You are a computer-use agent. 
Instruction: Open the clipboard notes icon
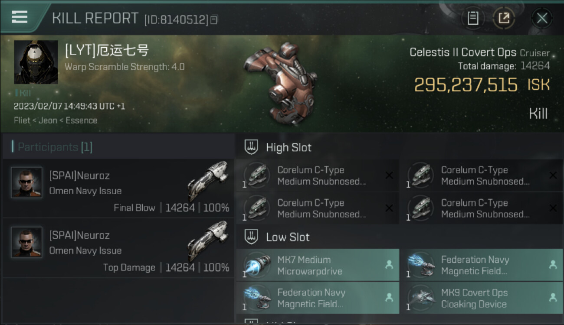473,18
